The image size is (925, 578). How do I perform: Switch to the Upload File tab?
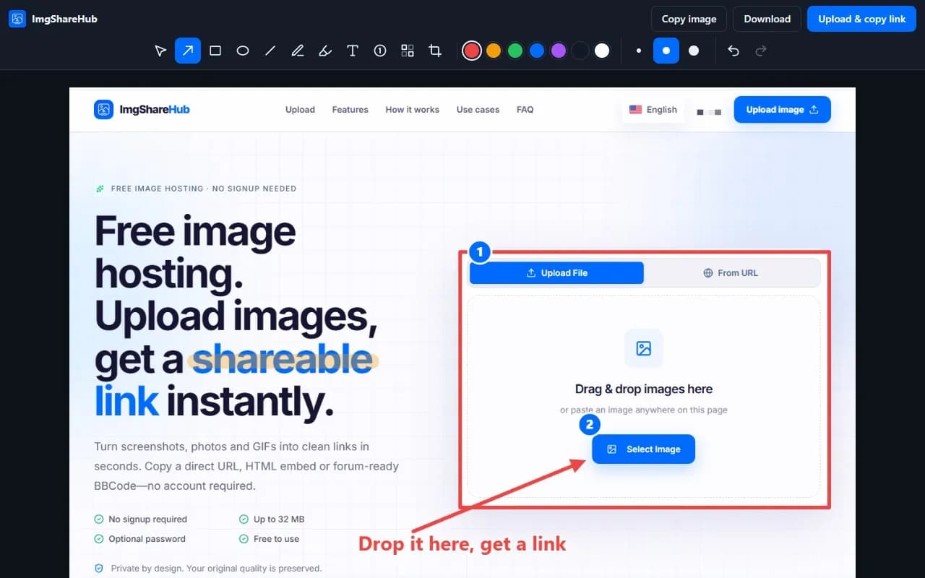click(556, 273)
